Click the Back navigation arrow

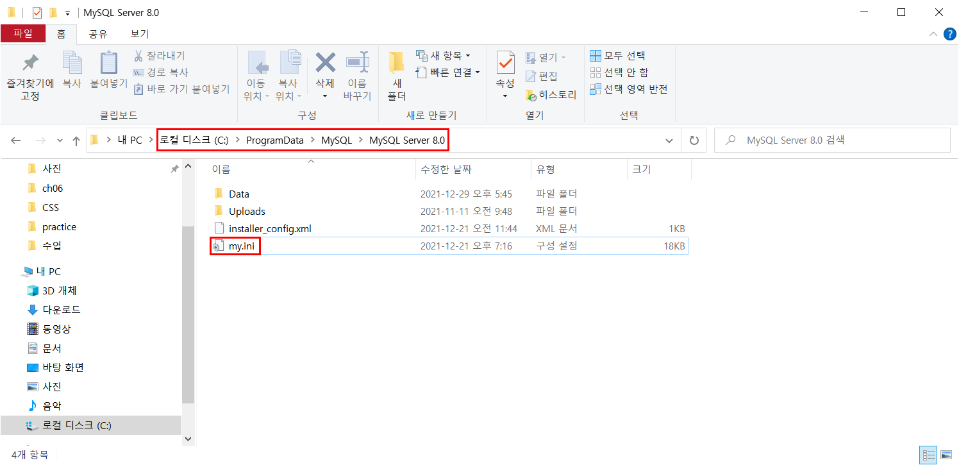(x=16, y=140)
